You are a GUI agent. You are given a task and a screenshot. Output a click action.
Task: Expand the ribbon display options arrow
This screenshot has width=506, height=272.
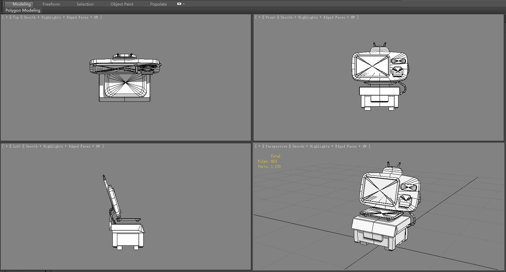coord(184,4)
